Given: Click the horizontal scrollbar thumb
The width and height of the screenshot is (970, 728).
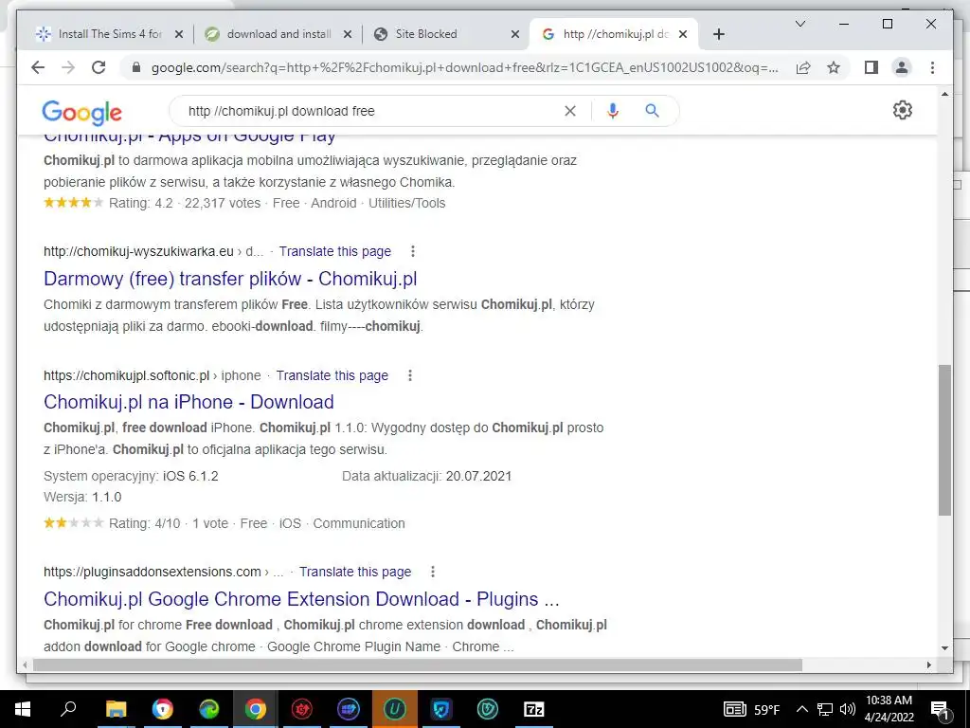Looking at the screenshot, I should click(417, 664).
